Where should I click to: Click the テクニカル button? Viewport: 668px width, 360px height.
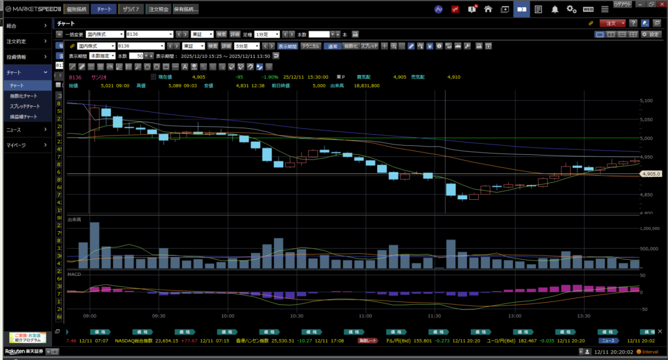coord(310,46)
